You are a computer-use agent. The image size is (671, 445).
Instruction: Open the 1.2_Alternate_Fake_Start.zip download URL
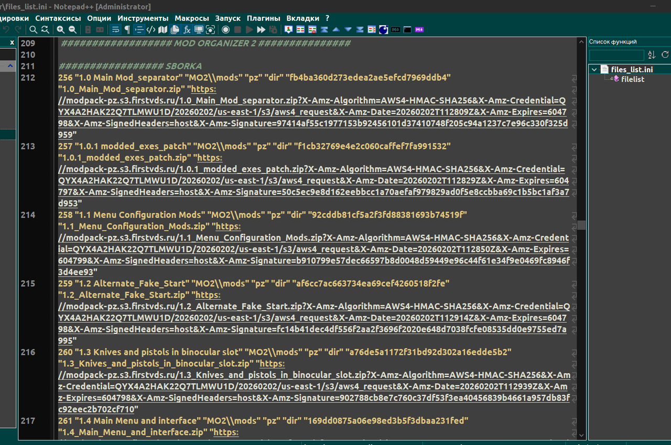(314, 318)
